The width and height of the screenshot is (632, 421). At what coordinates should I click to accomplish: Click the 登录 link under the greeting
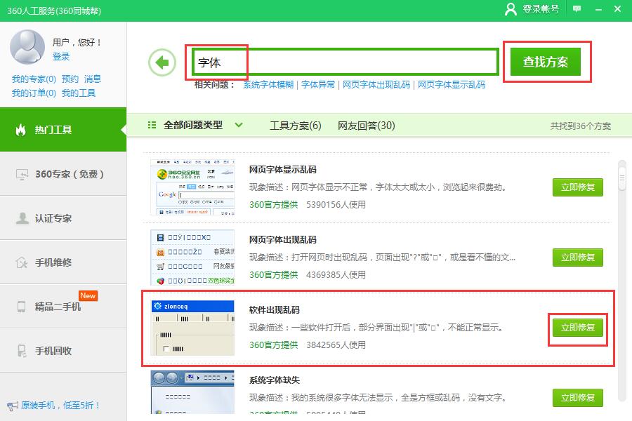click(x=61, y=57)
